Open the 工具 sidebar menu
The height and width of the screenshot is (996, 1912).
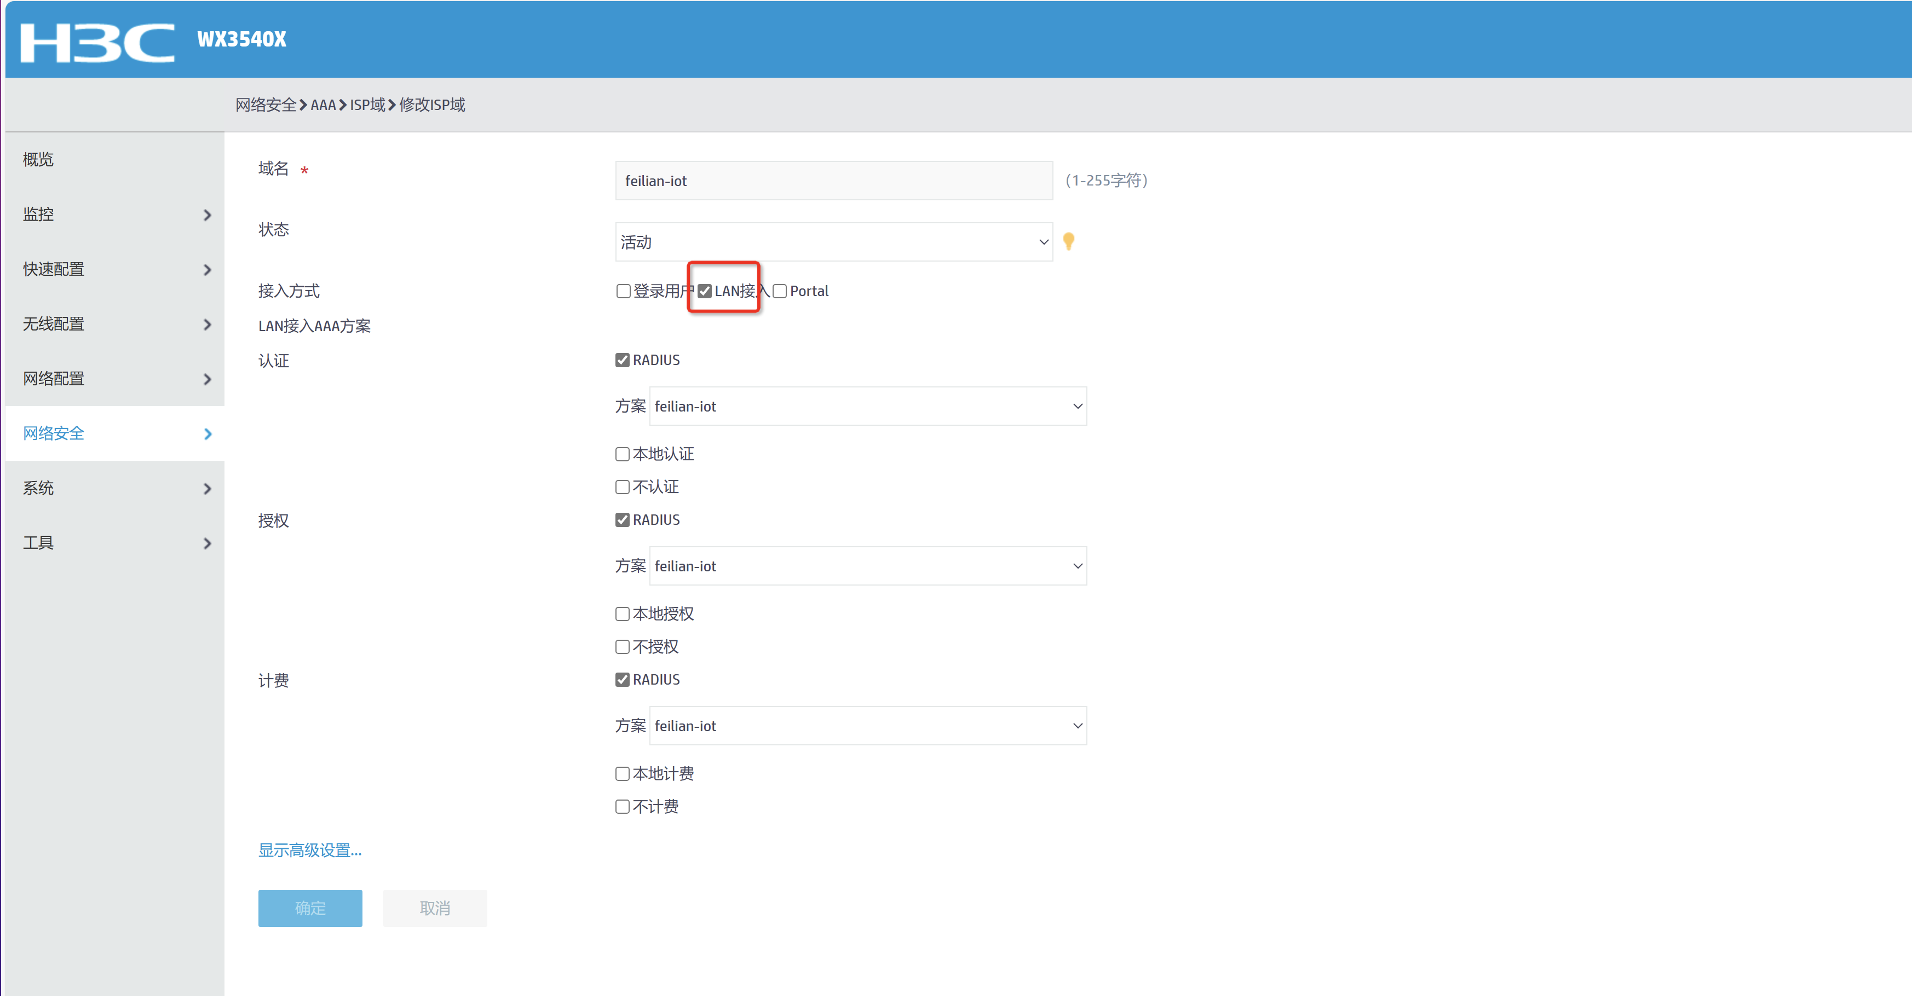114,543
